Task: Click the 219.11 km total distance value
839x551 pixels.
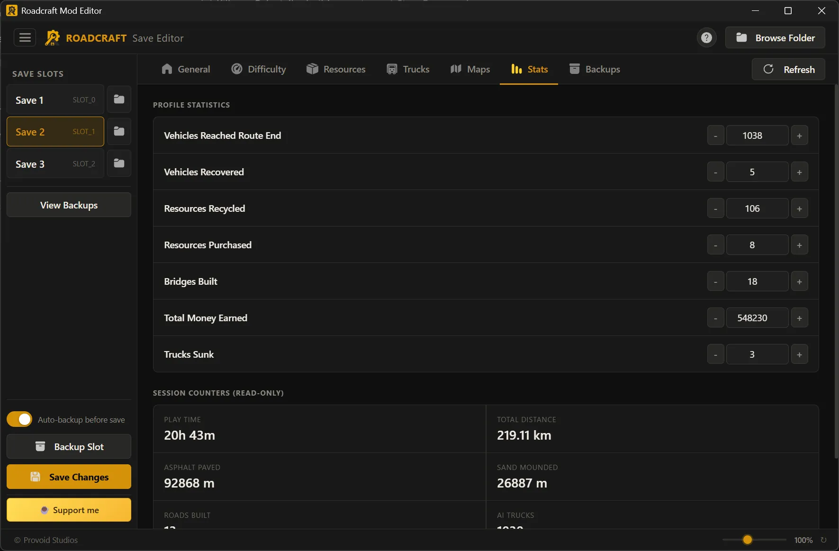Action: click(524, 435)
